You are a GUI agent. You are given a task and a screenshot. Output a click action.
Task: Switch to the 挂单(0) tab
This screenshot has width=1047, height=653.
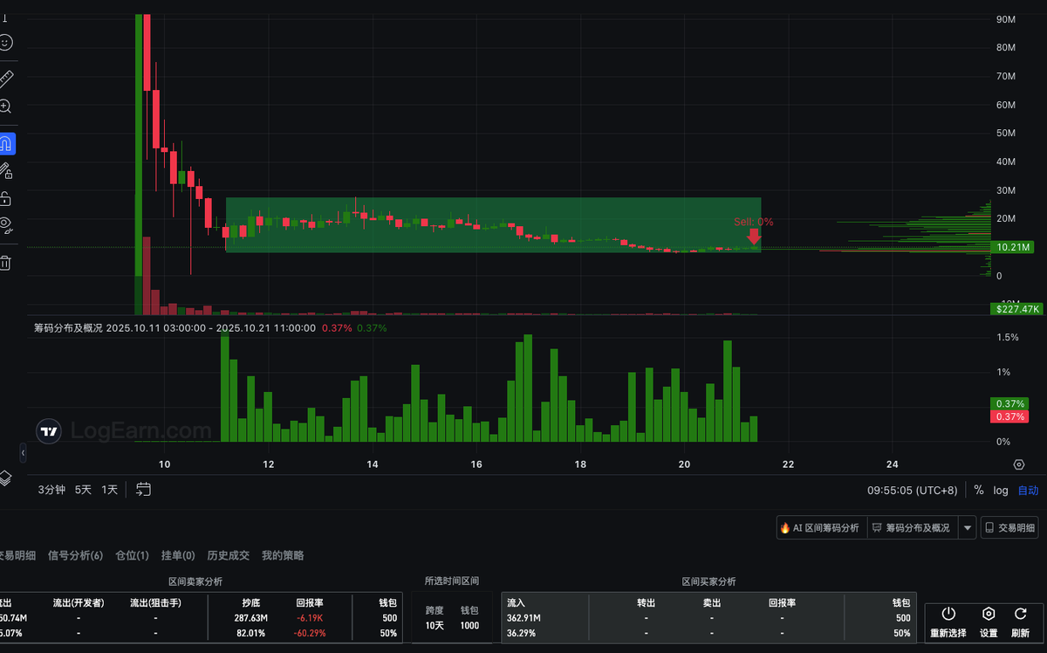point(178,555)
